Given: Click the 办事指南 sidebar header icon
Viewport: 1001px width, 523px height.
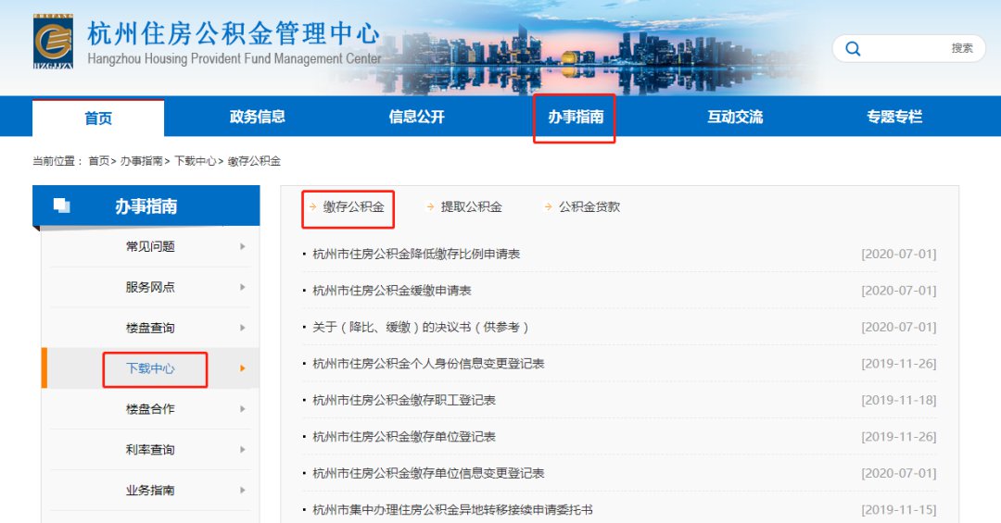Looking at the screenshot, I should [62, 205].
